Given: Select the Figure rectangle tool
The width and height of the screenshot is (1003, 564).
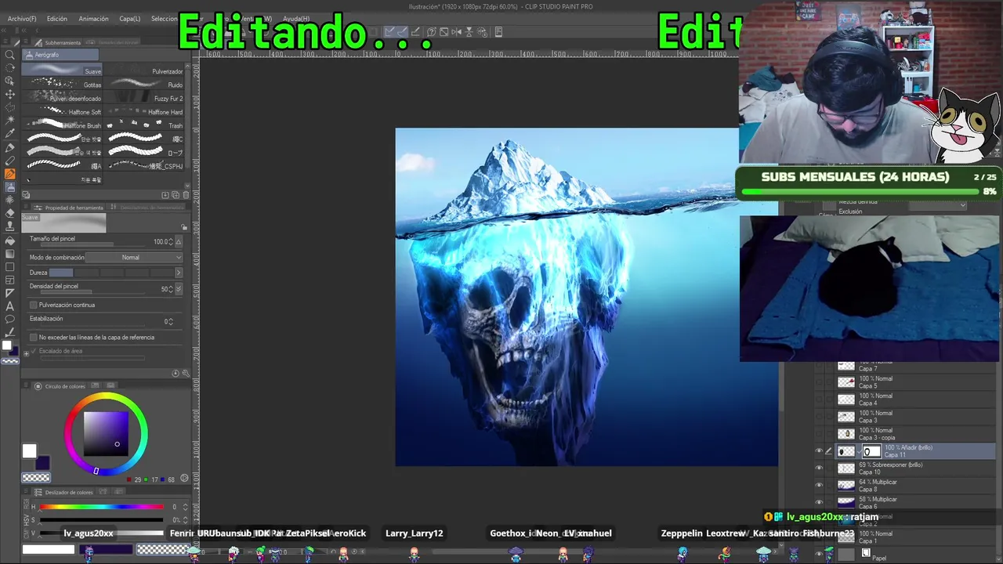Looking at the screenshot, I should click(x=10, y=267).
